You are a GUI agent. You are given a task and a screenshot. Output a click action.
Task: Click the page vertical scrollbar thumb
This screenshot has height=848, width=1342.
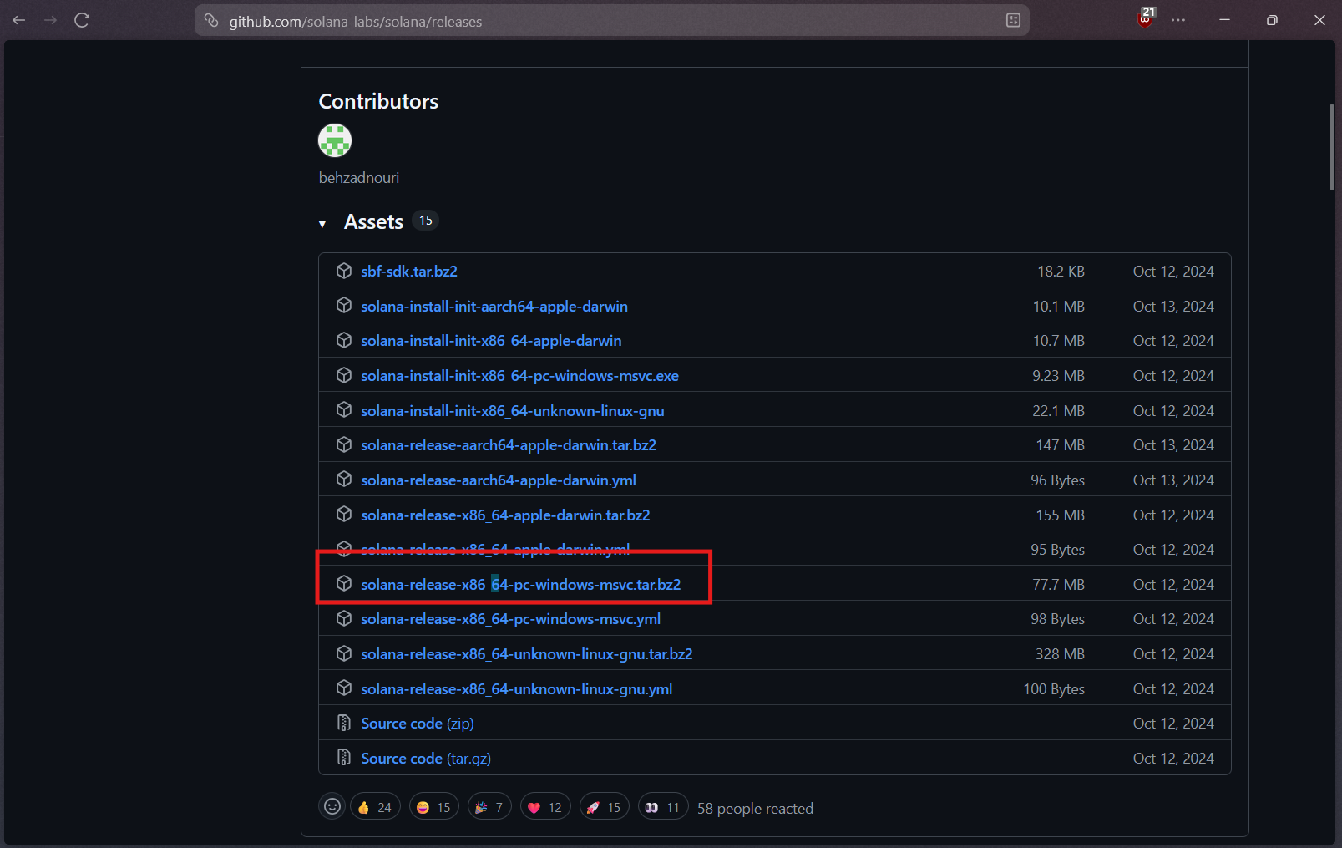coord(1331,147)
